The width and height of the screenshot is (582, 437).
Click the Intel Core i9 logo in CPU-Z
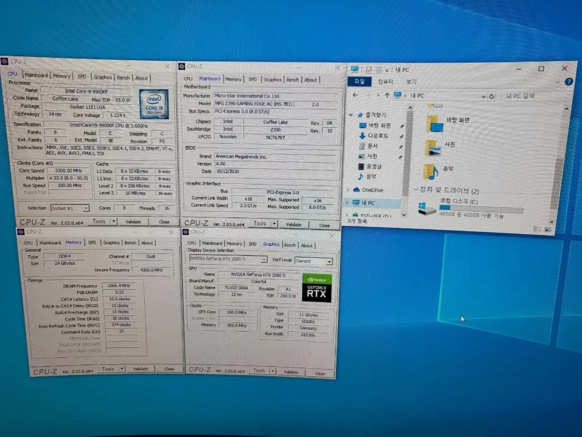154,104
